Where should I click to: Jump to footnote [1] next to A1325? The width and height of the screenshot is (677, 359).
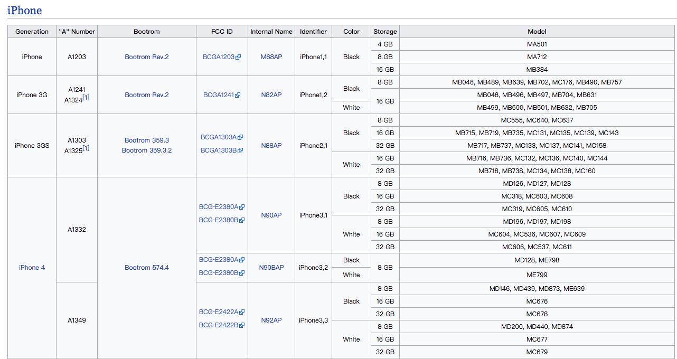point(86,148)
